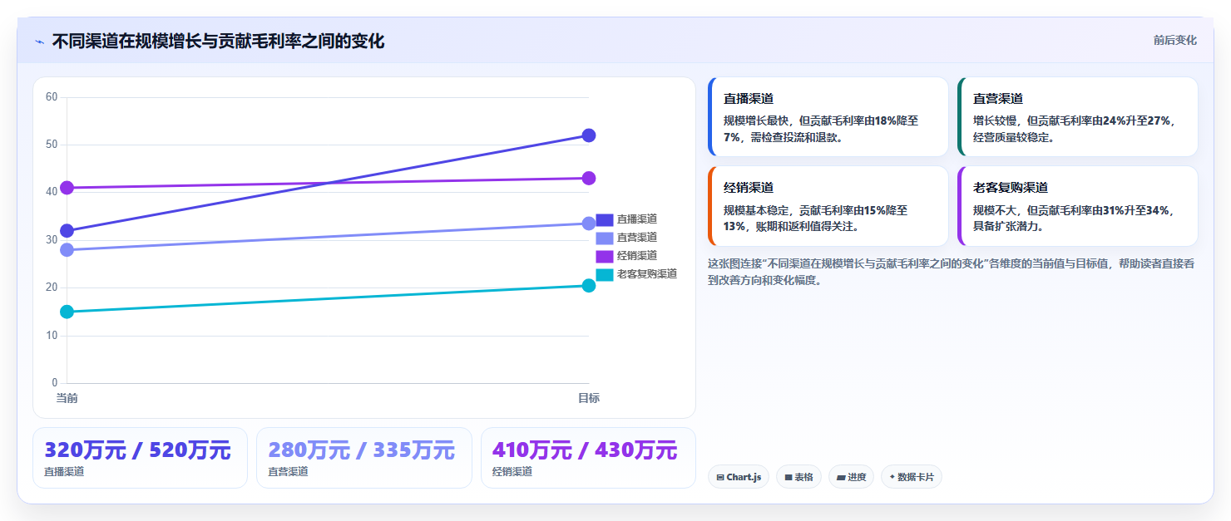Select the 直营渠道 data point at 当前
The width and height of the screenshot is (1231, 521).
(x=67, y=250)
